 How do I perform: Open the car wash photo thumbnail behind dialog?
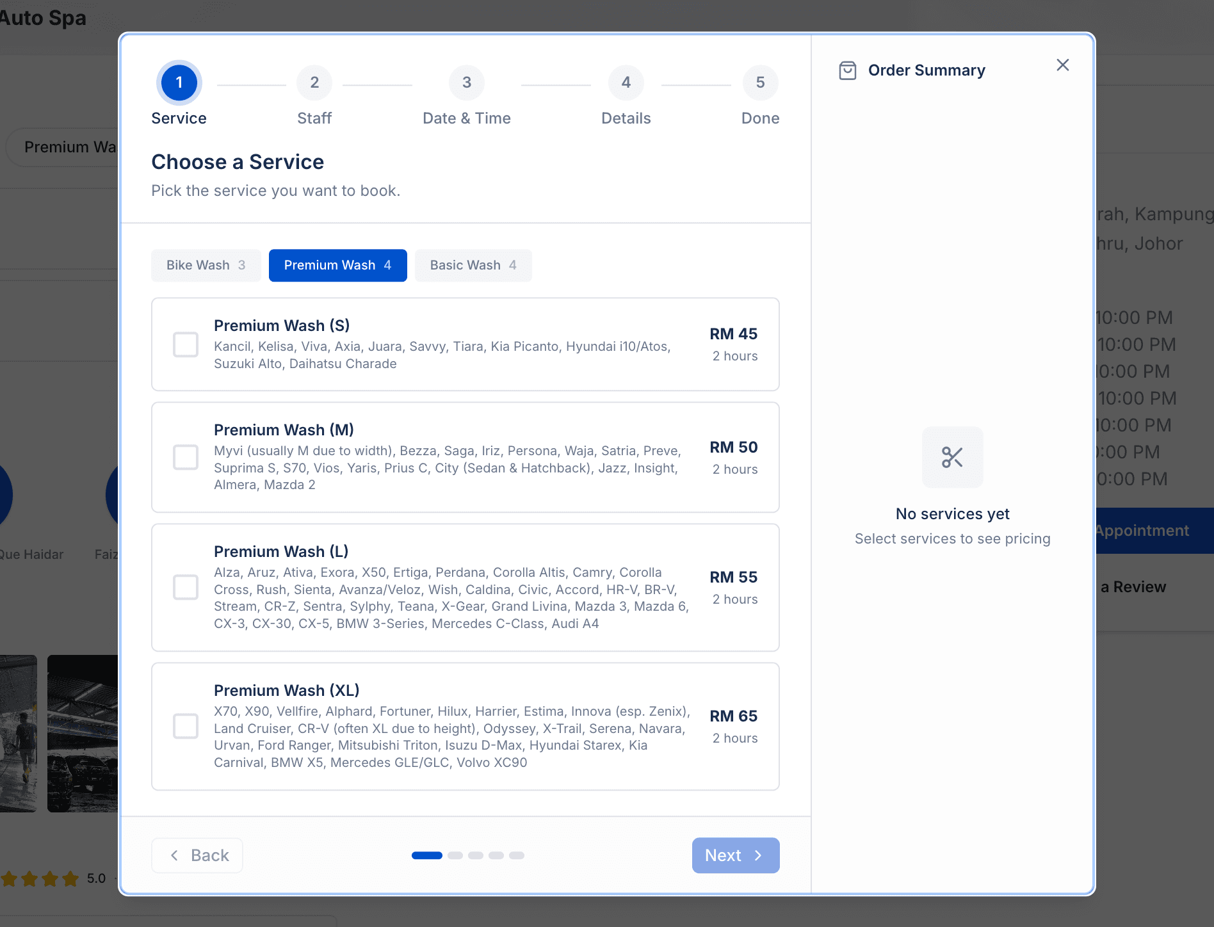[83, 734]
